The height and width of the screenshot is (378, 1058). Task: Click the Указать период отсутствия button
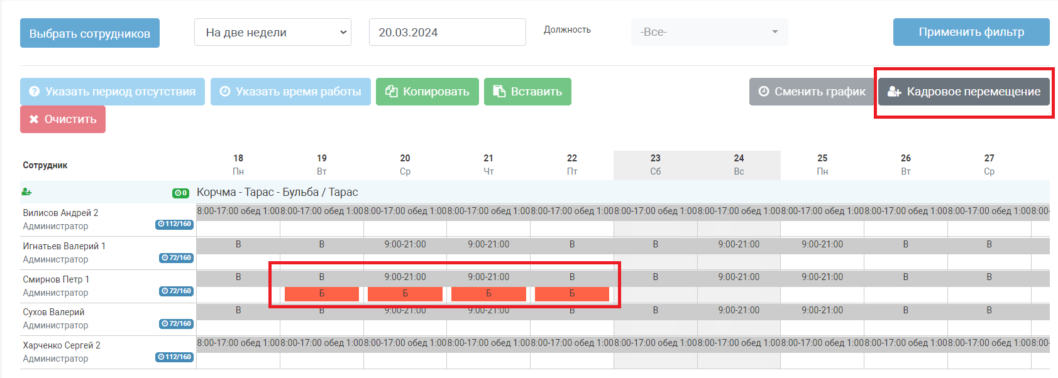[113, 92]
